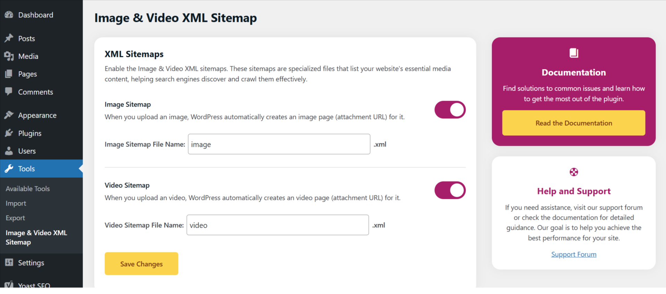The image size is (666, 294).
Task: Click Read the Documentation button
Action: click(x=574, y=123)
